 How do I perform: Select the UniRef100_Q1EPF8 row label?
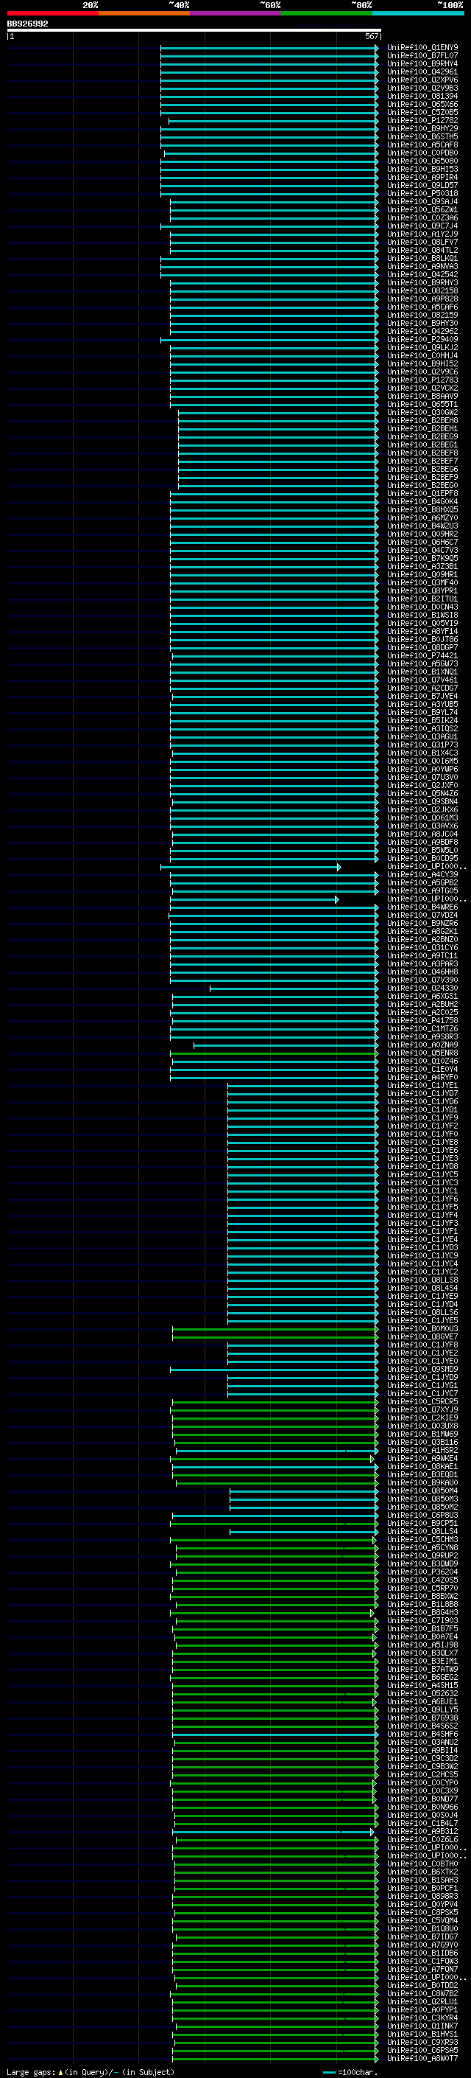pyautogui.click(x=422, y=494)
